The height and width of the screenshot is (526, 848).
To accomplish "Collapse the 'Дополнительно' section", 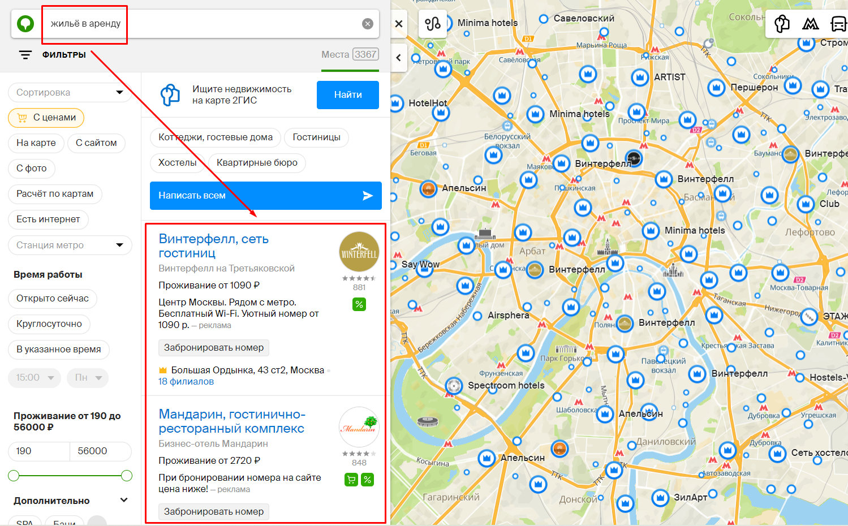I will 124,501.
